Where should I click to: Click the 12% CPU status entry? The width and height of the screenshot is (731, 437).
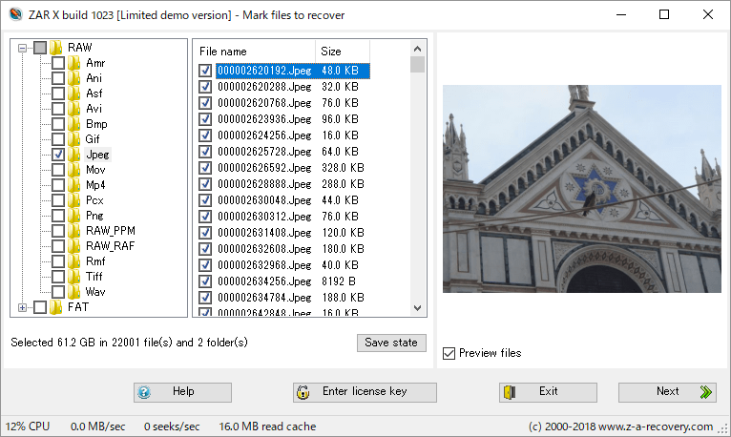(28, 427)
